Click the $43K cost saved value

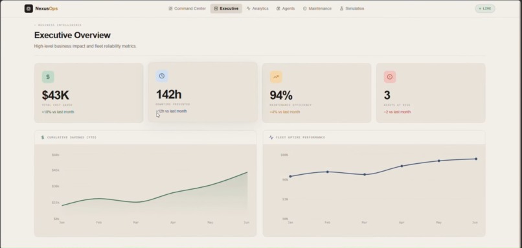pyautogui.click(x=55, y=95)
